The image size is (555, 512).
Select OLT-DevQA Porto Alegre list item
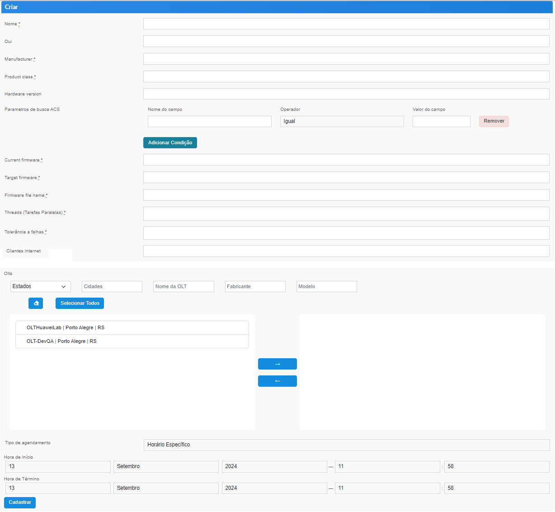(x=132, y=341)
